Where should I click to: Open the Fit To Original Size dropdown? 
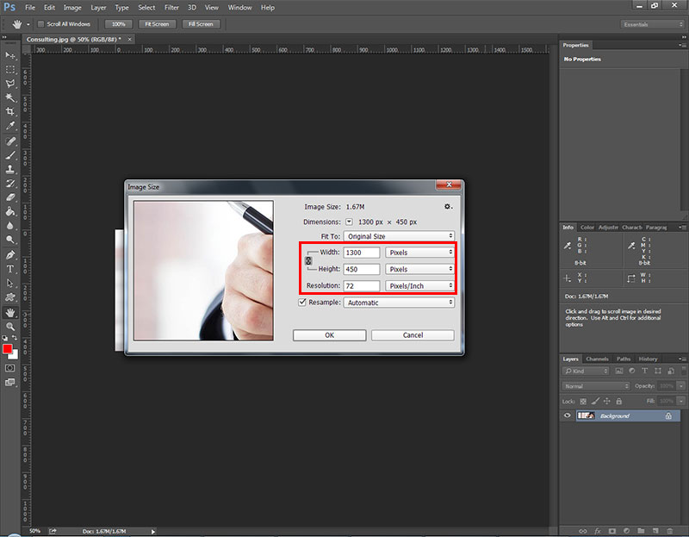point(399,236)
